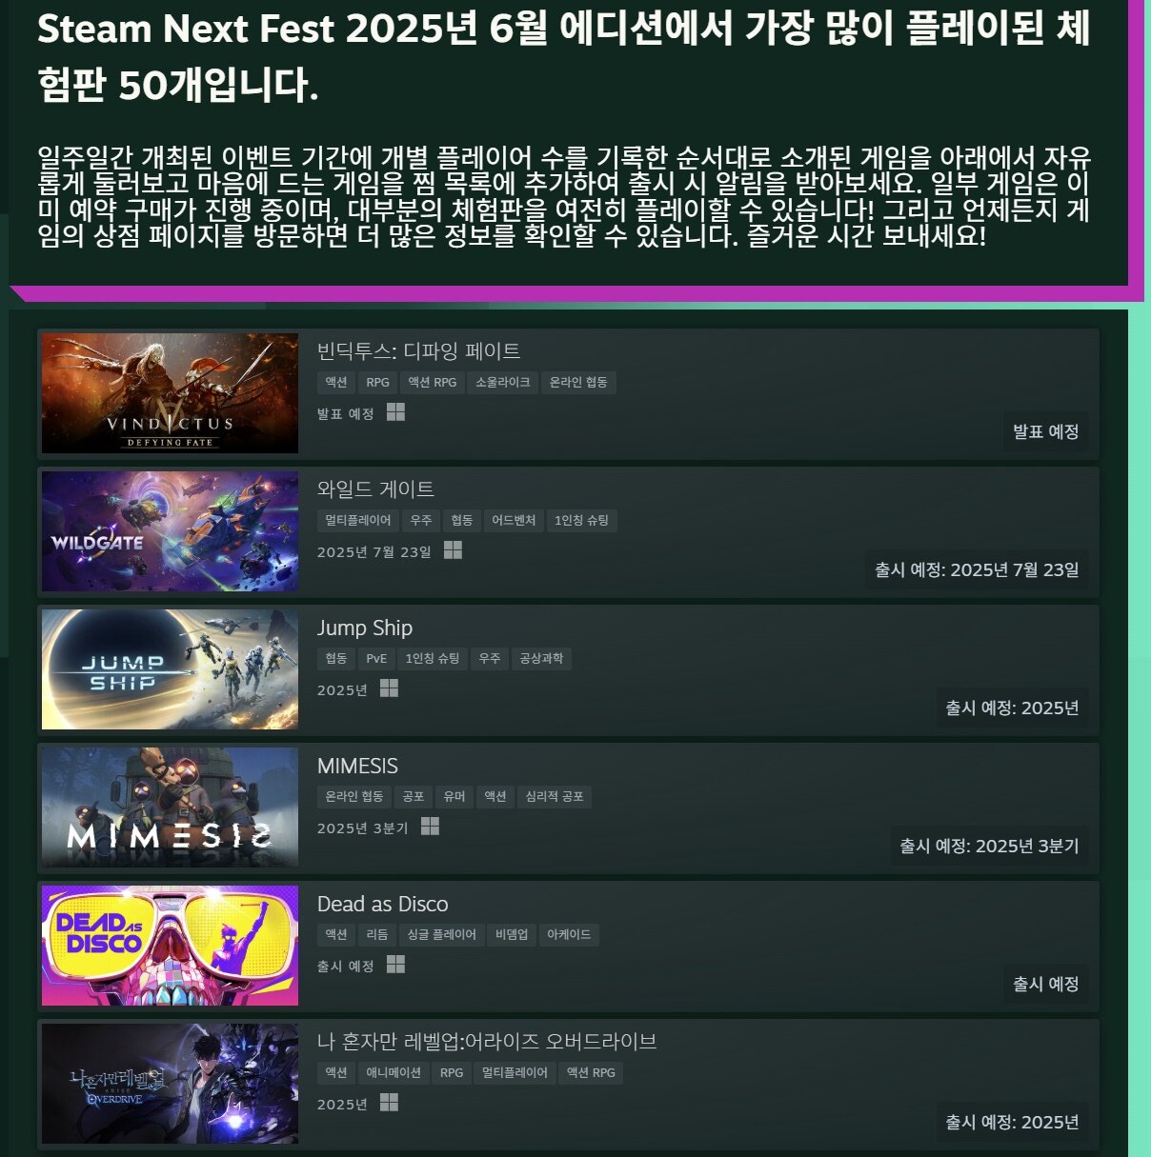Open the Dead as Disco thumbnail

click(170, 946)
